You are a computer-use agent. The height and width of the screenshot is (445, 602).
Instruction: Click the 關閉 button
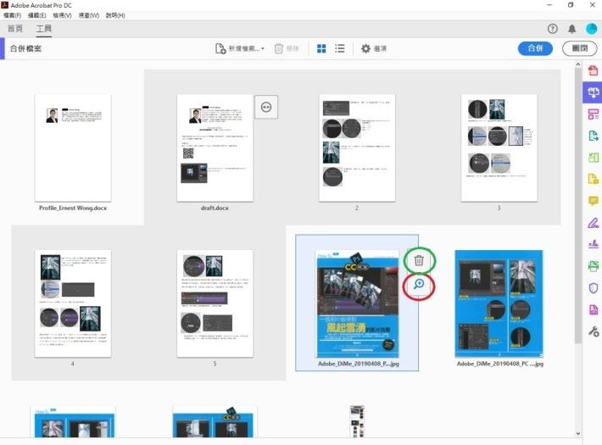coord(580,48)
